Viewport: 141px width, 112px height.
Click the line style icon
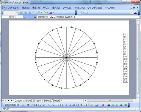pyautogui.click(x=109, y=105)
